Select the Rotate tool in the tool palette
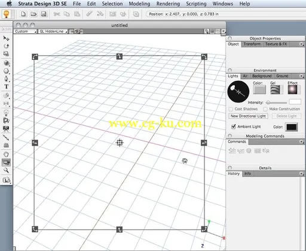Viewport: 306px width, 251px height. click(x=6, y=46)
